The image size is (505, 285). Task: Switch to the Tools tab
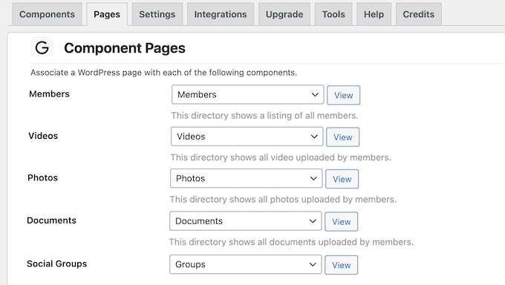[333, 14]
